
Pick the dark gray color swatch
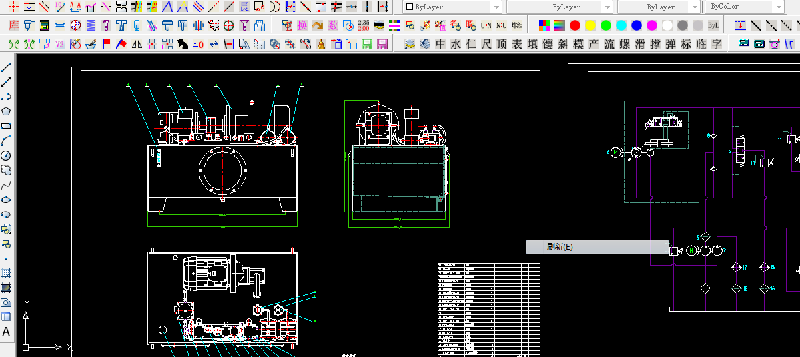[x=682, y=25]
